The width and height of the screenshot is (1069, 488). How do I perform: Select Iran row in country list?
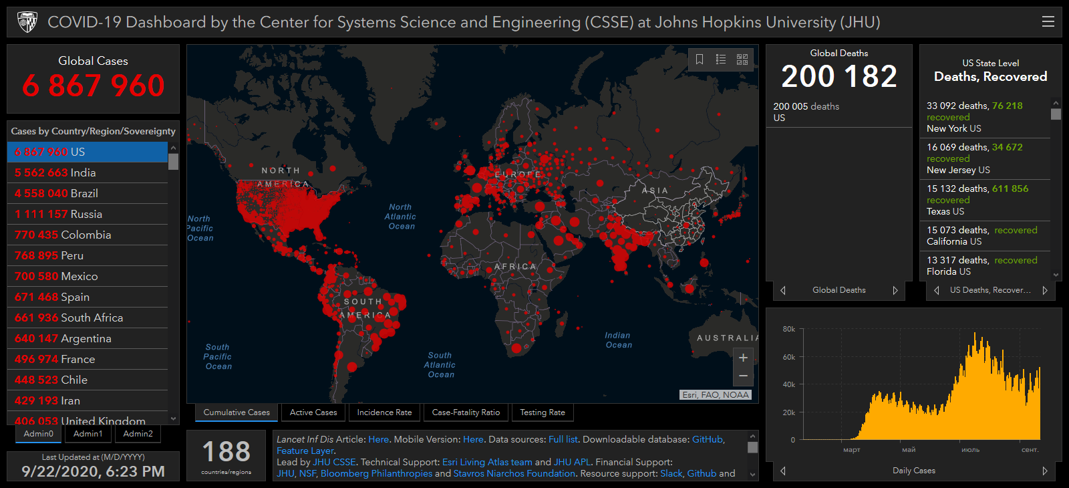point(88,400)
